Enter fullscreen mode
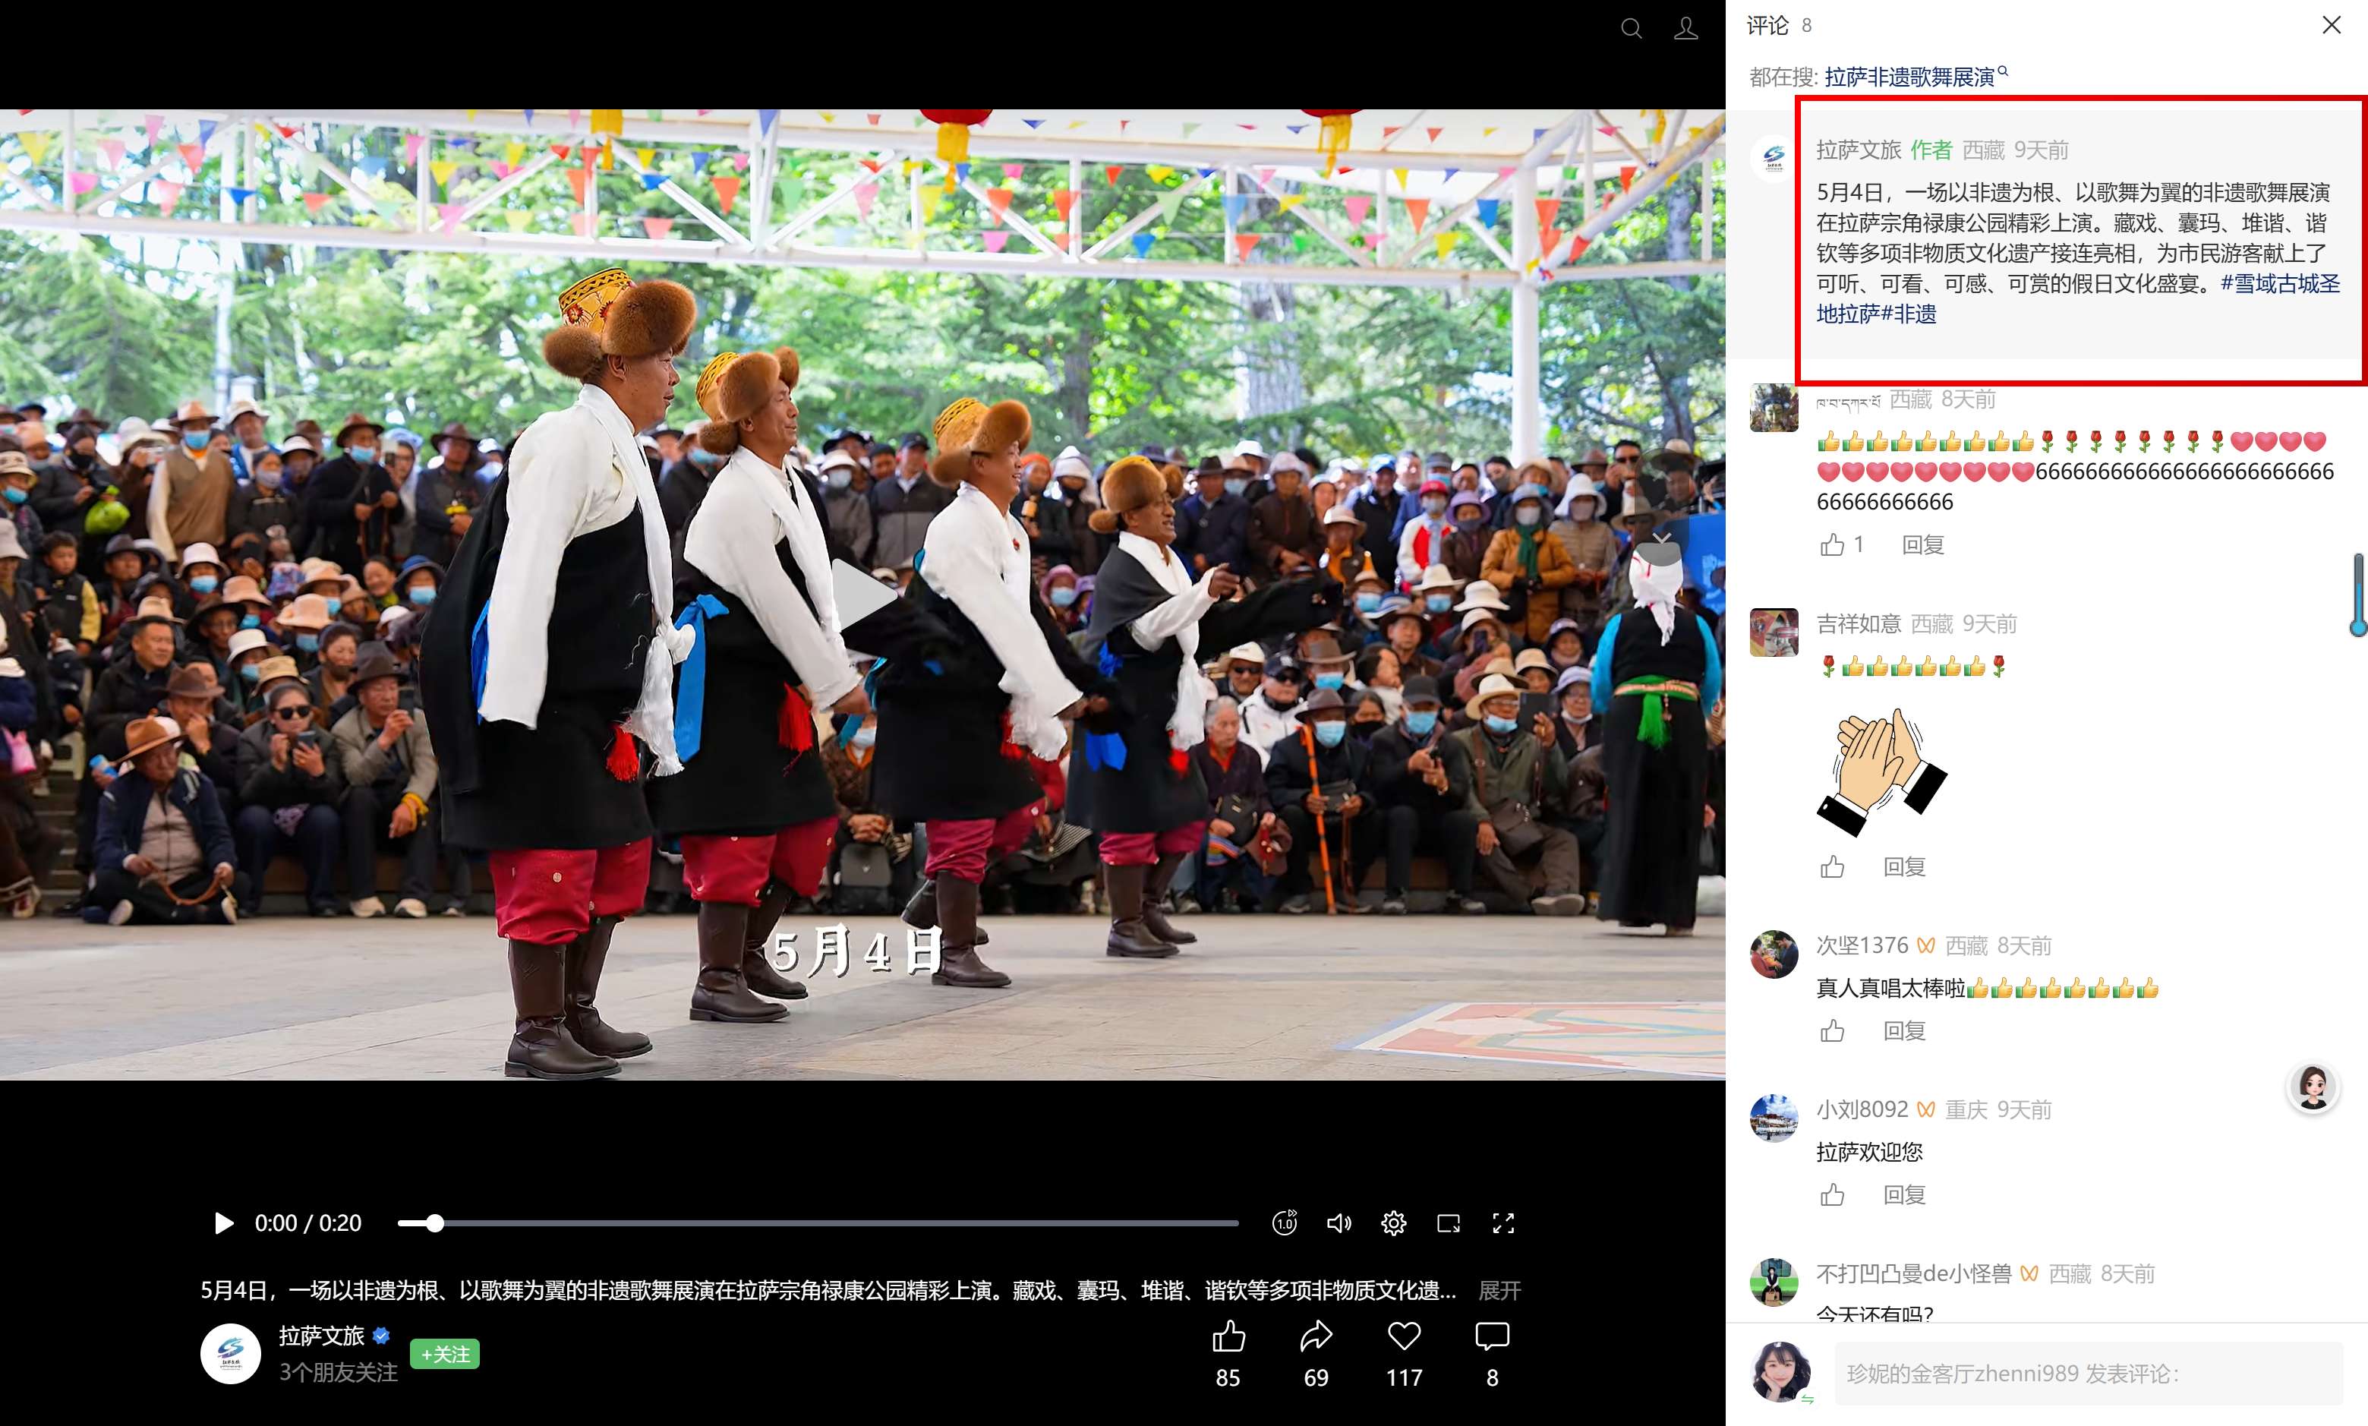Image resolution: width=2368 pixels, height=1426 pixels. click(x=1502, y=1223)
